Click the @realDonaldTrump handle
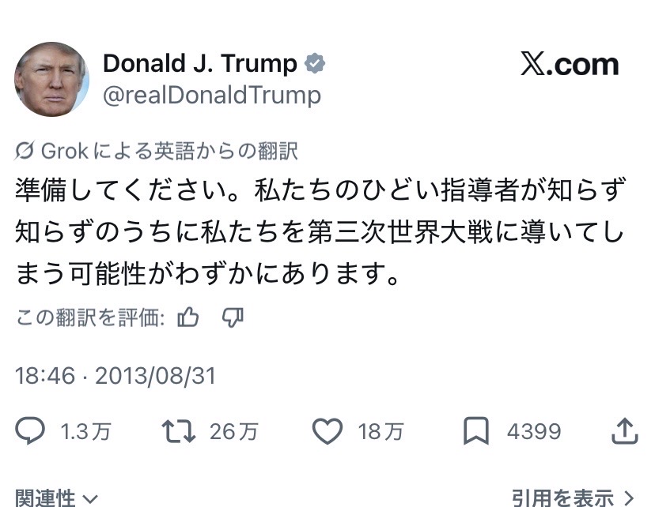Viewport: 655px width, 507px height. 212,96
